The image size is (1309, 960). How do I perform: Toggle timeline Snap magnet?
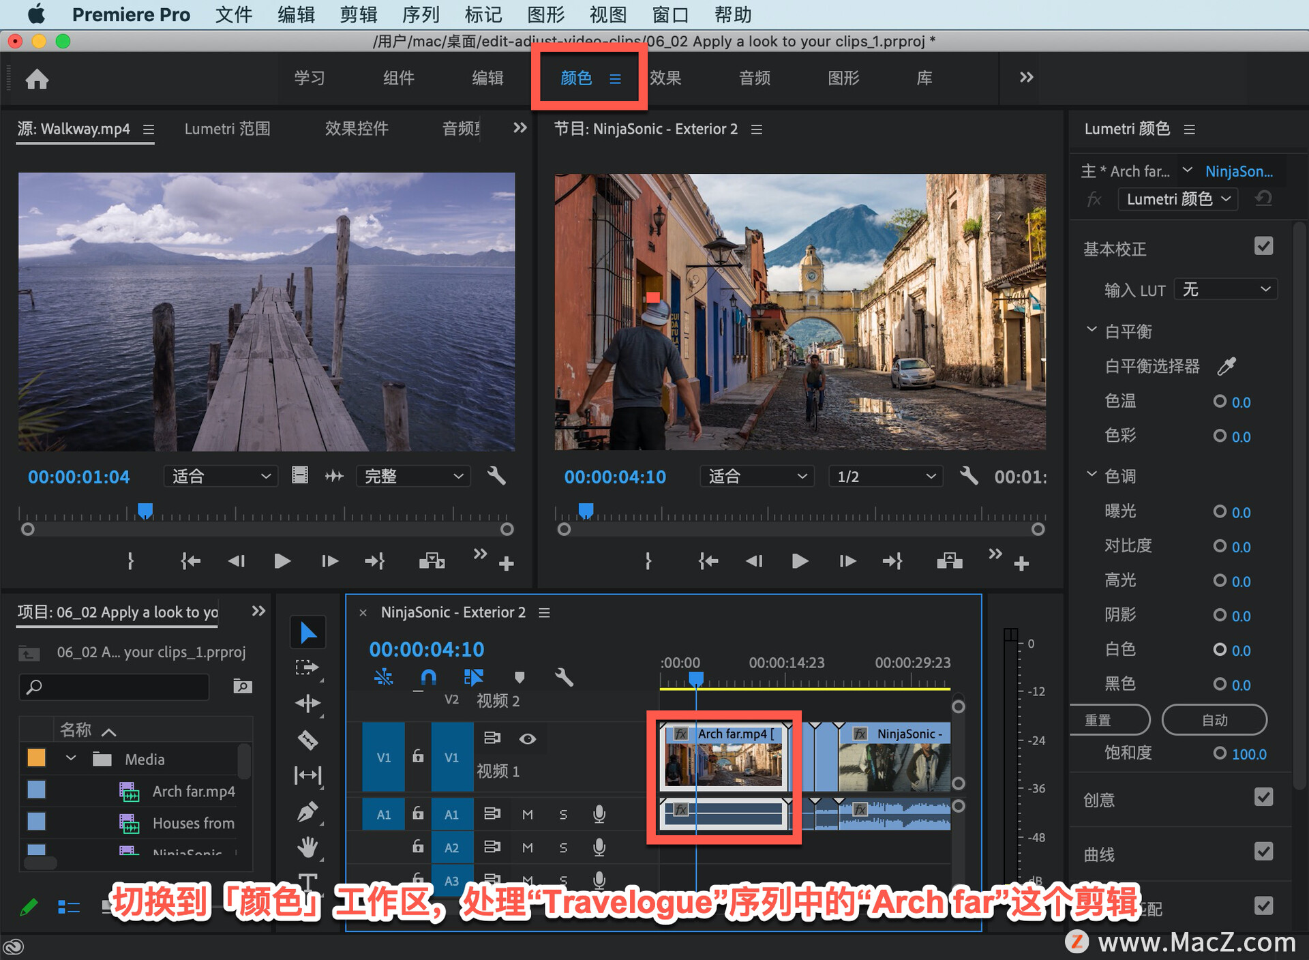point(428,677)
